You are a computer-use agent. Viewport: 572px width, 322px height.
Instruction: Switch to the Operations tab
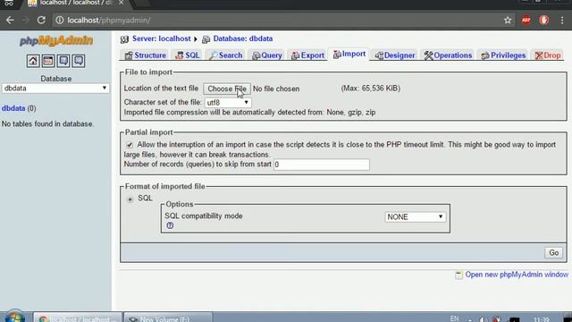click(x=448, y=55)
